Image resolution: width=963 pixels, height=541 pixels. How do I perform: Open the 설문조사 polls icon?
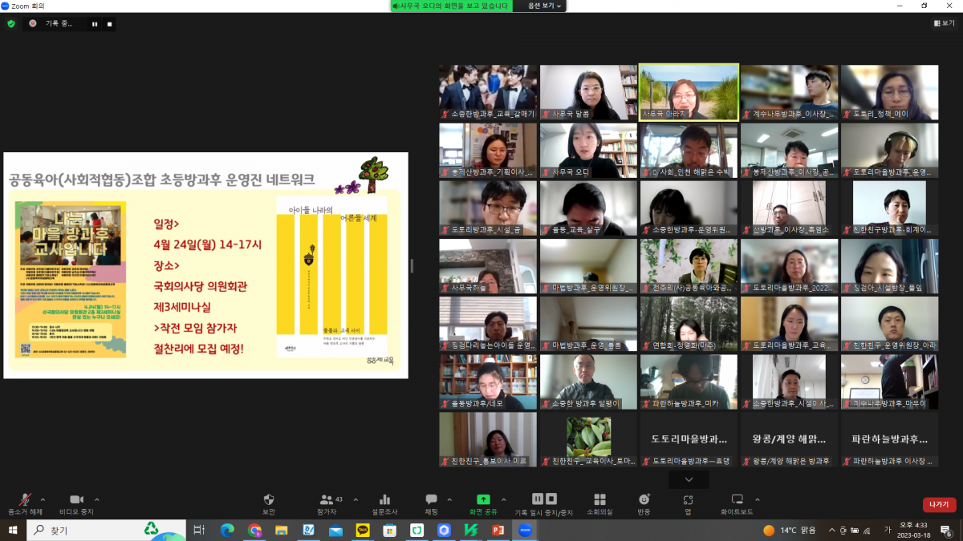click(384, 499)
